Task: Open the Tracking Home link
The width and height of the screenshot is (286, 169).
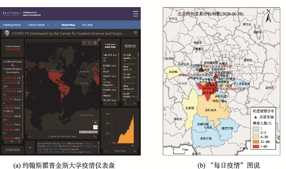Action: (12, 25)
